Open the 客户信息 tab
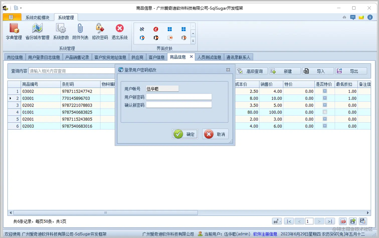This screenshot has height=238, width=379. 157,57
